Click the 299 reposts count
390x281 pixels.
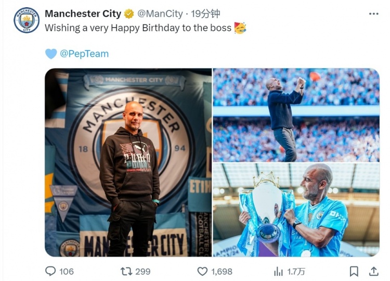click(x=142, y=271)
